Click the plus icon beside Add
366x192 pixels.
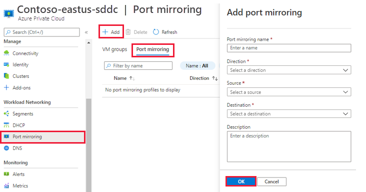point(105,32)
